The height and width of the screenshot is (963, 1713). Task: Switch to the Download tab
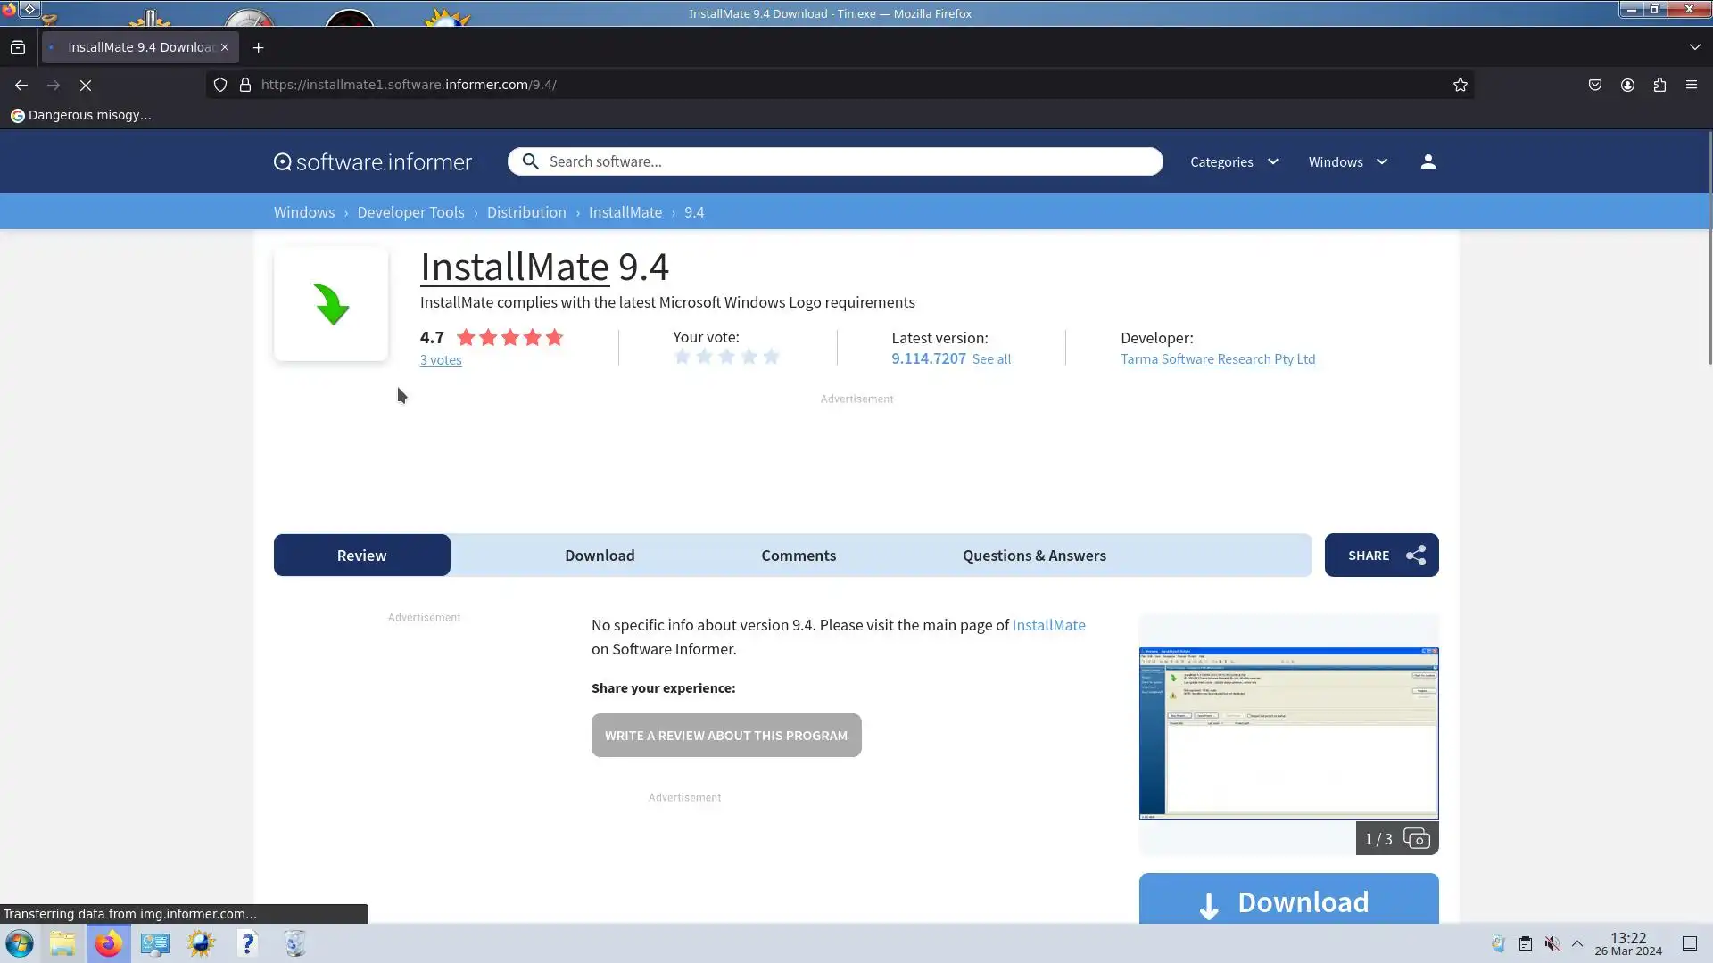(600, 556)
